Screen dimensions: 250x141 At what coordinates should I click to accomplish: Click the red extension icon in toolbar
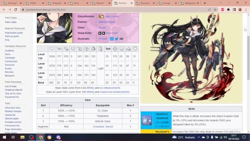[223, 9]
